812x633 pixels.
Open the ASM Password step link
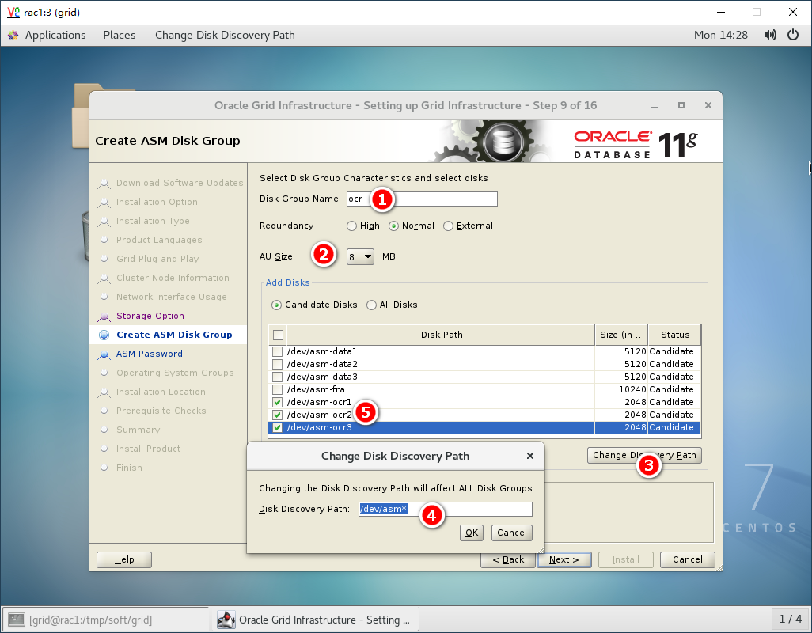(x=149, y=354)
